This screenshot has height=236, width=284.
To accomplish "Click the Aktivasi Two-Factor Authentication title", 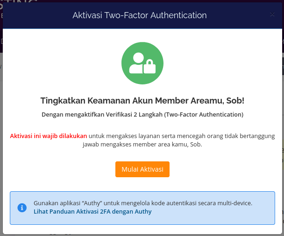I will click(140, 15).
